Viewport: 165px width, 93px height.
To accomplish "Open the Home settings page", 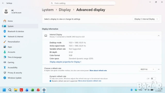I will (x=20, y=21).
